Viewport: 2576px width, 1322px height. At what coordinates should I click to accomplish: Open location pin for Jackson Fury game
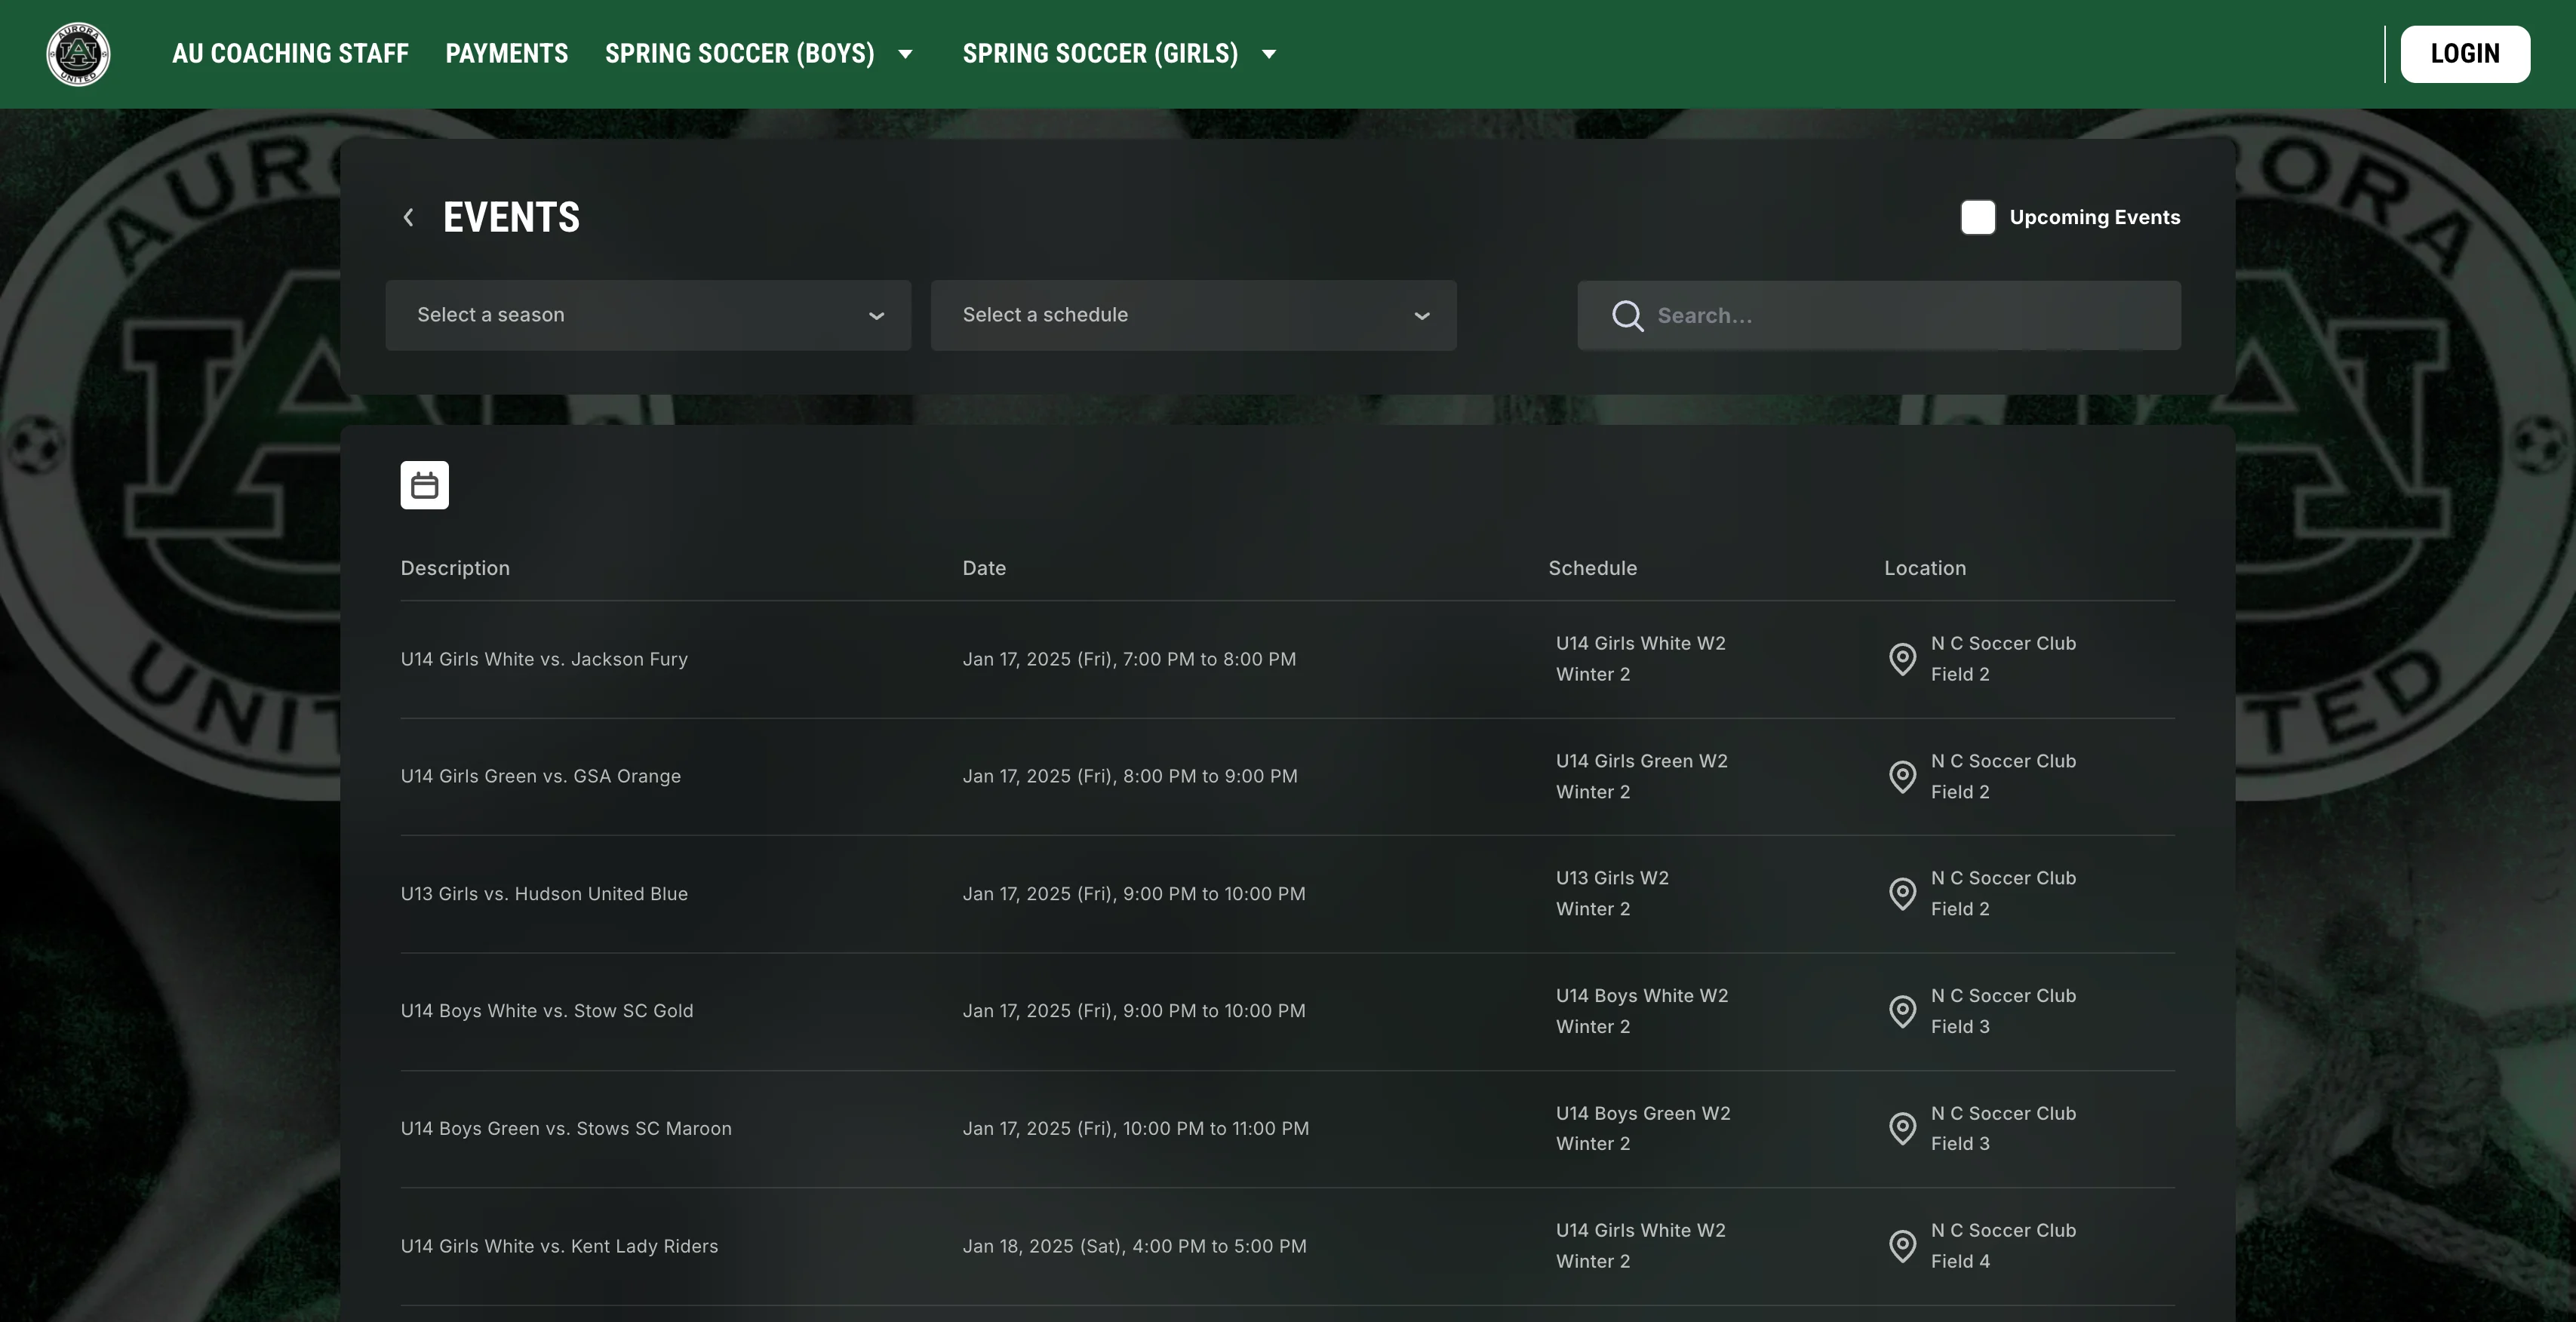(x=1902, y=659)
